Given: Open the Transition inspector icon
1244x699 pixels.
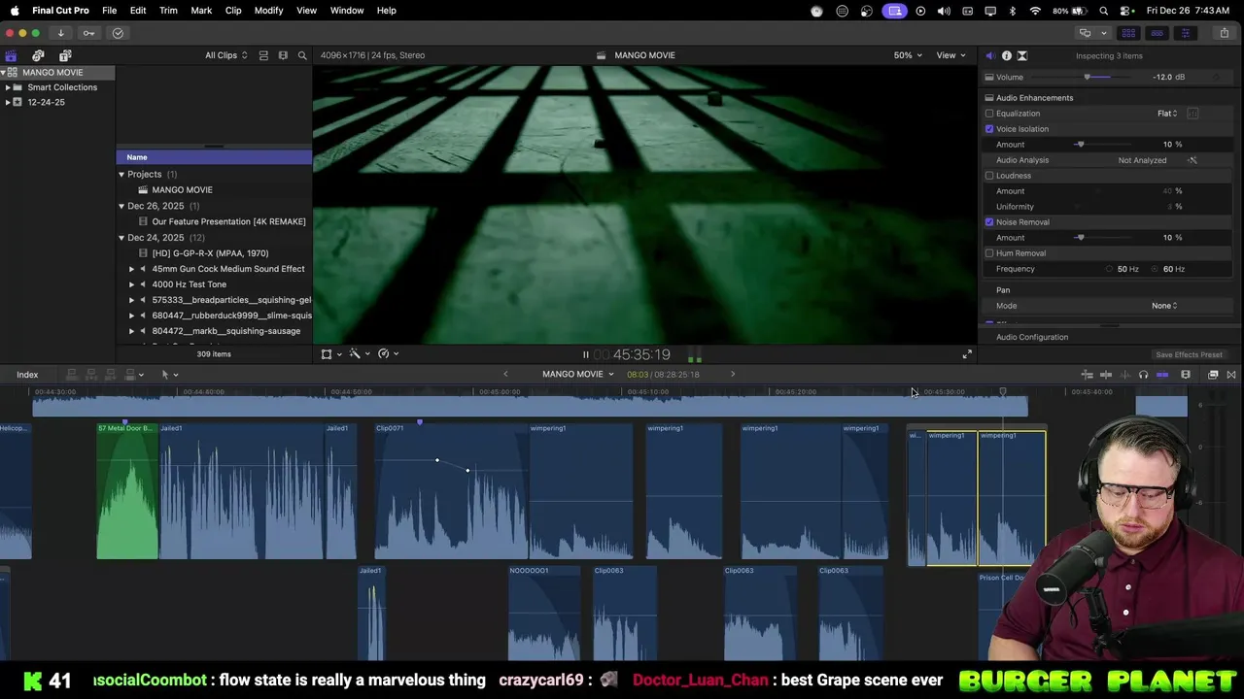Looking at the screenshot, I should (1022, 55).
